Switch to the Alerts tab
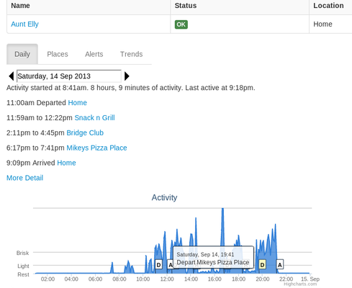This screenshot has height=288, width=352. 94,54
